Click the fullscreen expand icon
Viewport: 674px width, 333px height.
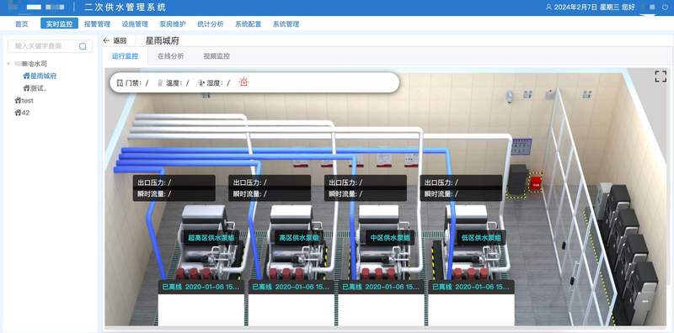(x=661, y=77)
